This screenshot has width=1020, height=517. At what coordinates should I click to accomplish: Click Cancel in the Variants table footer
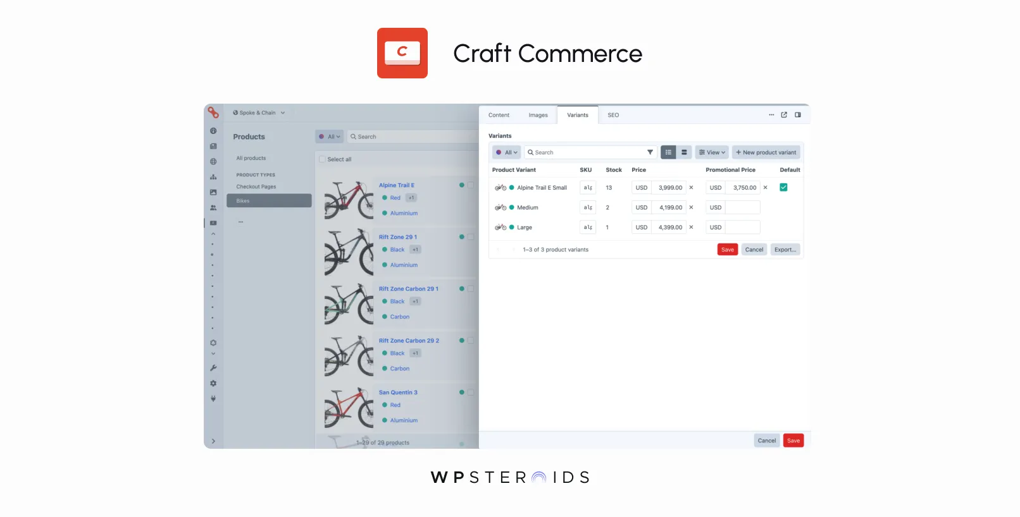[754, 250]
